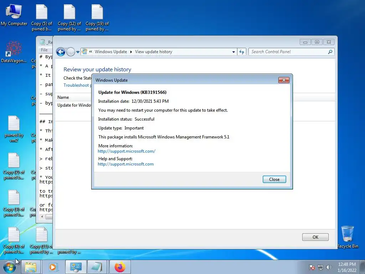Sort by the Name column header
The image size is (365, 274).
(x=63, y=97)
